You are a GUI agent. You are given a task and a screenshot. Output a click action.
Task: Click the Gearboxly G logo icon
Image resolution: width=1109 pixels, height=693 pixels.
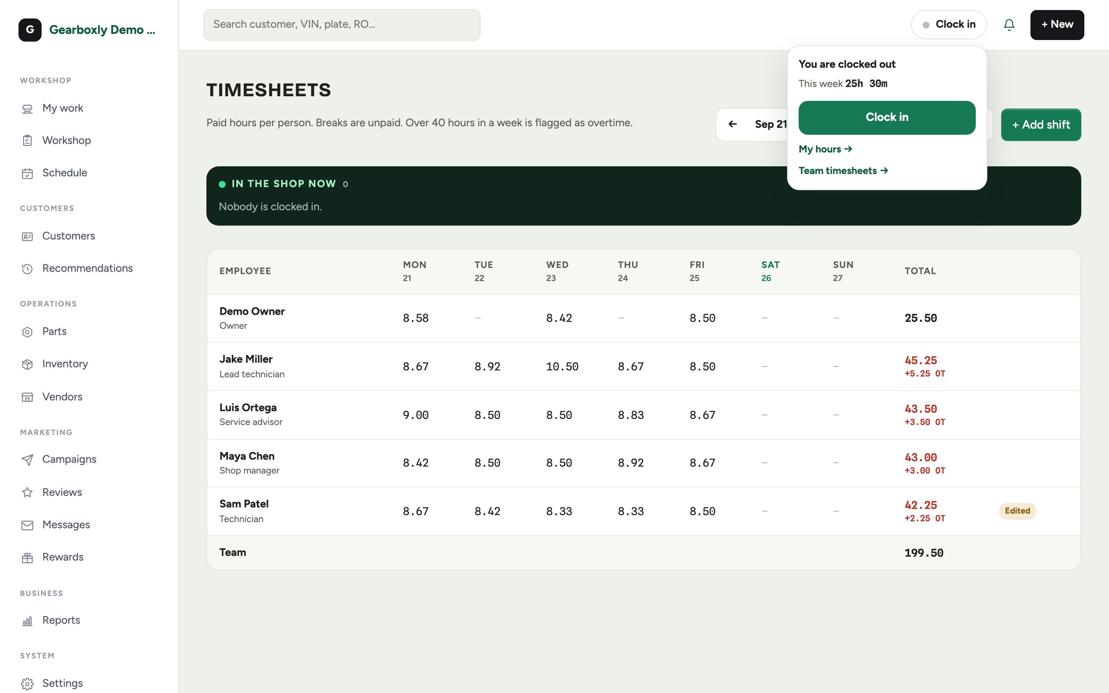(x=30, y=30)
